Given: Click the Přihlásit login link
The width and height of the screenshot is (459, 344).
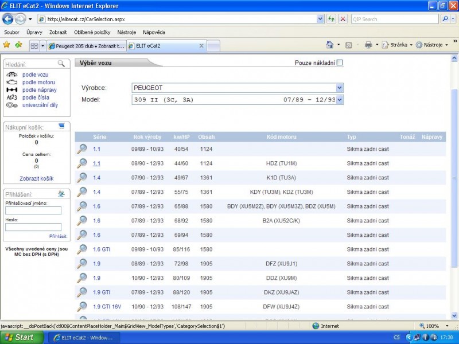Looking at the screenshot, I should [58, 236].
